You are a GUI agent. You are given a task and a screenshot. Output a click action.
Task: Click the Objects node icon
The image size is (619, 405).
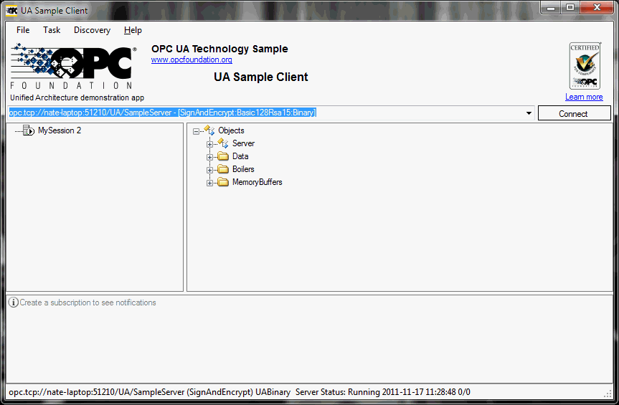209,130
